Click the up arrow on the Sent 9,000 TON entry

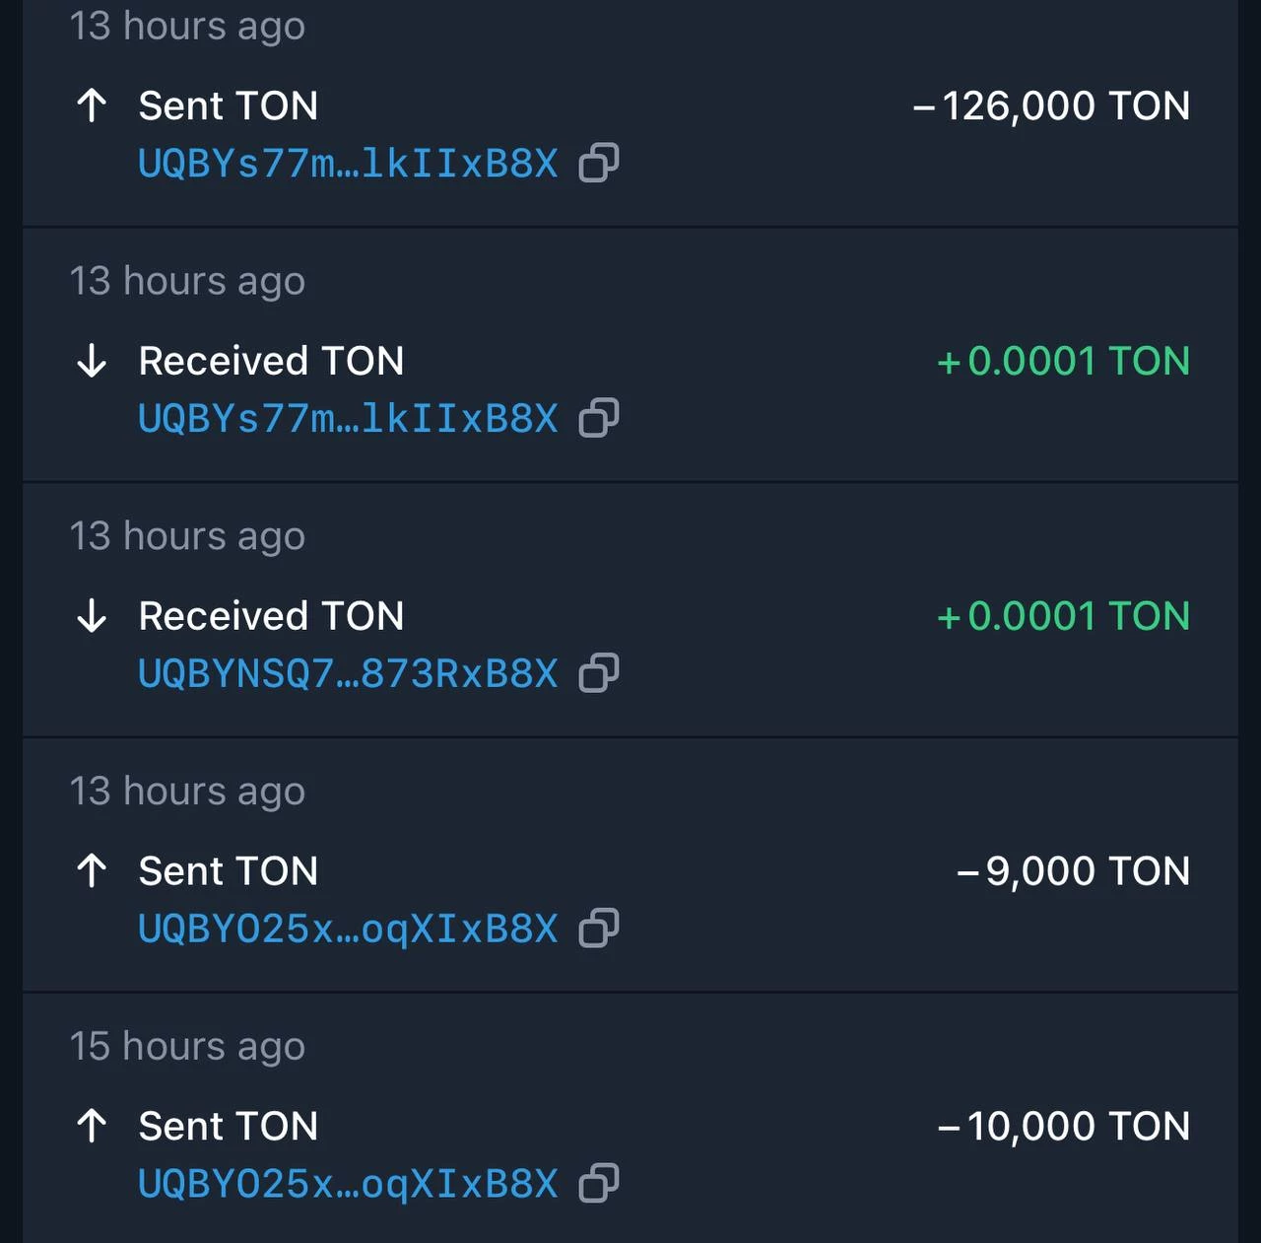click(x=91, y=870)
